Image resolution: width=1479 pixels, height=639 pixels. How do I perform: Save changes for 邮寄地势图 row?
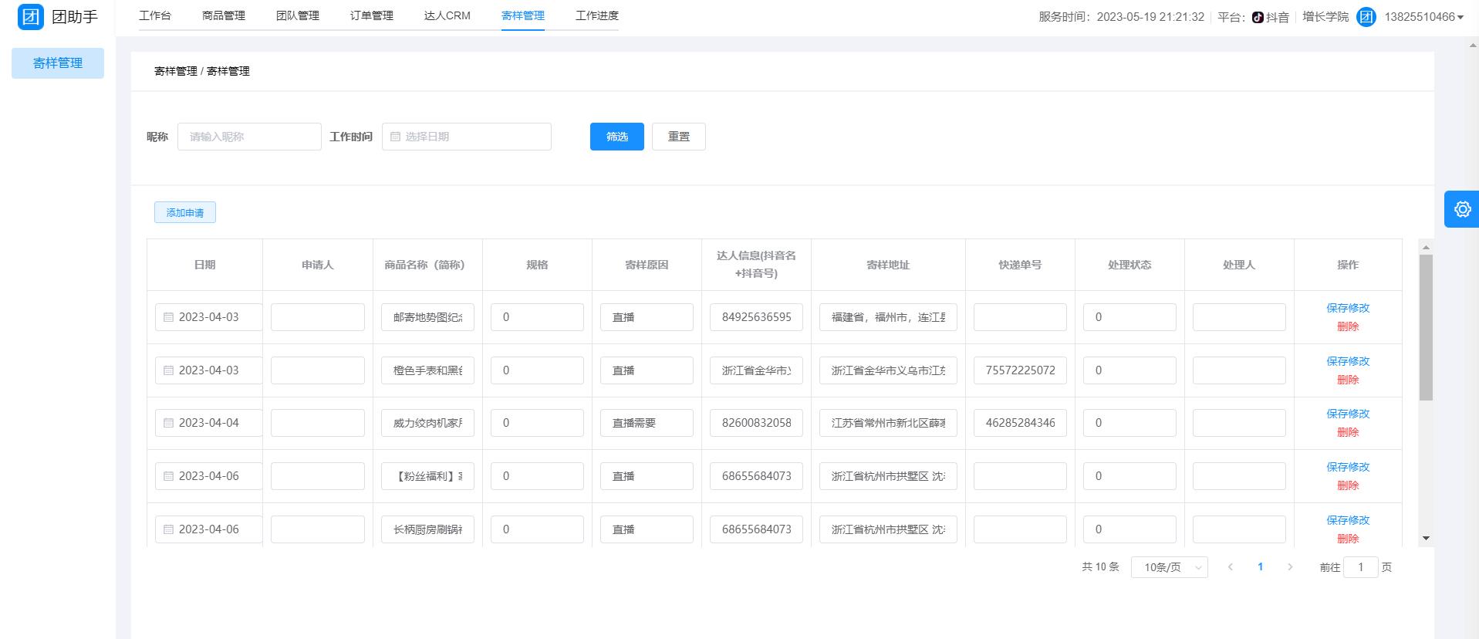click(1348, 308)
